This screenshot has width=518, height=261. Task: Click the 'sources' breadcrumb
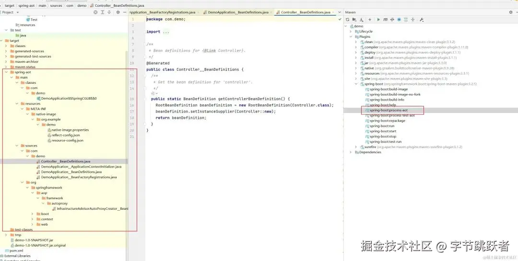pos(56,6)
